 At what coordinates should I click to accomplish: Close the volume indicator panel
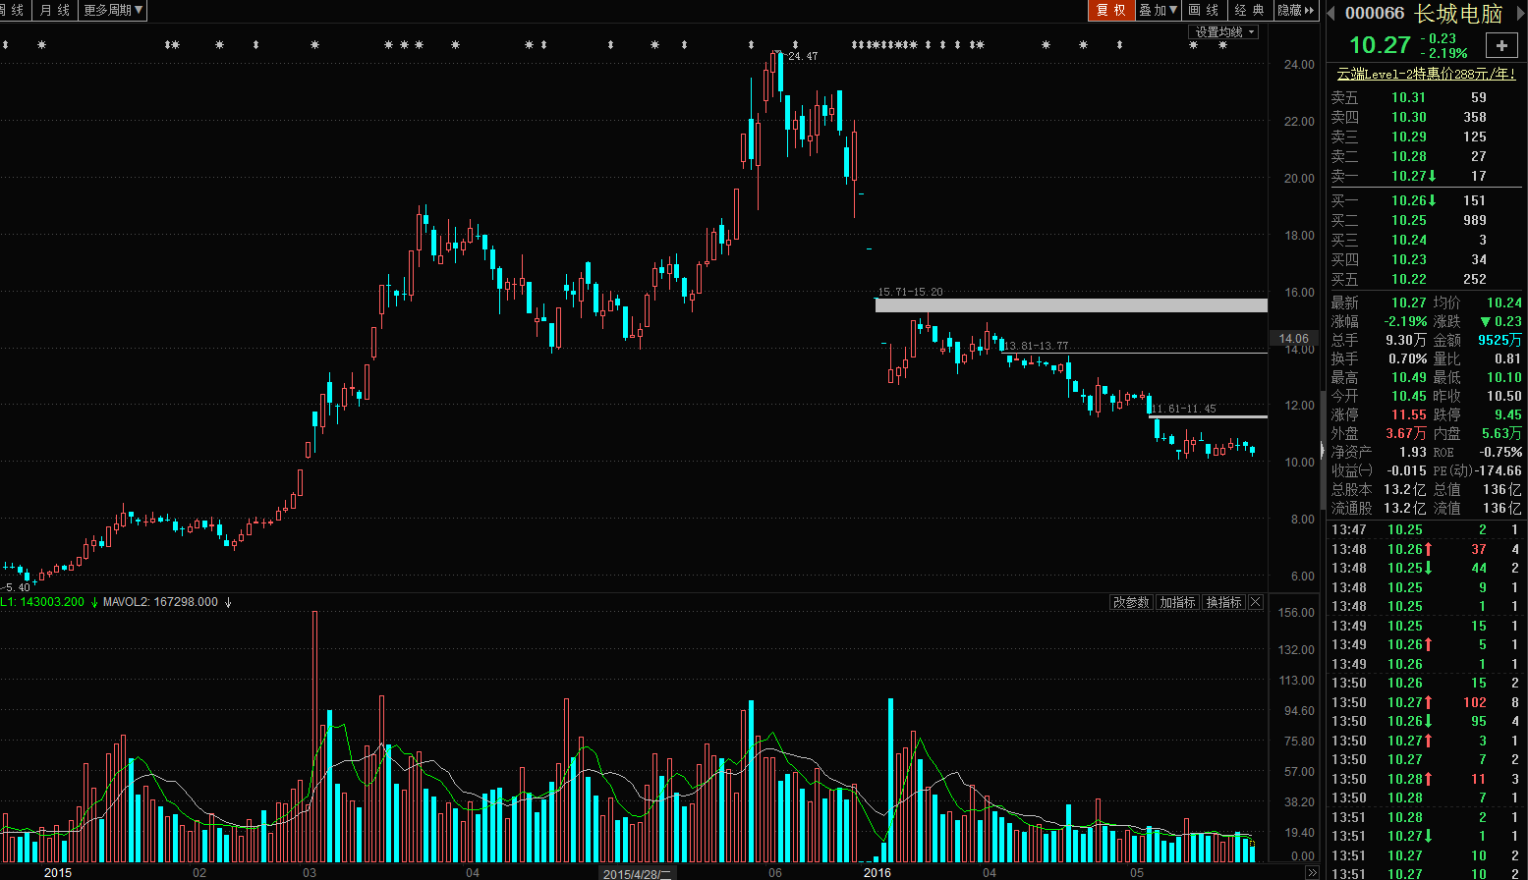(x=1255, y=602)
